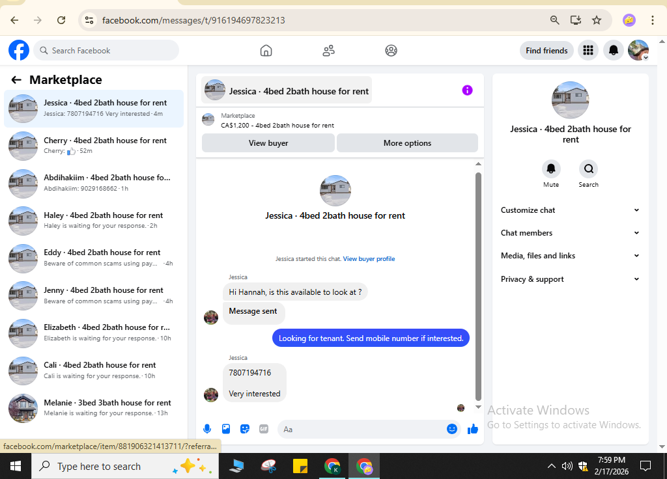Open Melanie 3bed 3bath conversation

[94, 407]
